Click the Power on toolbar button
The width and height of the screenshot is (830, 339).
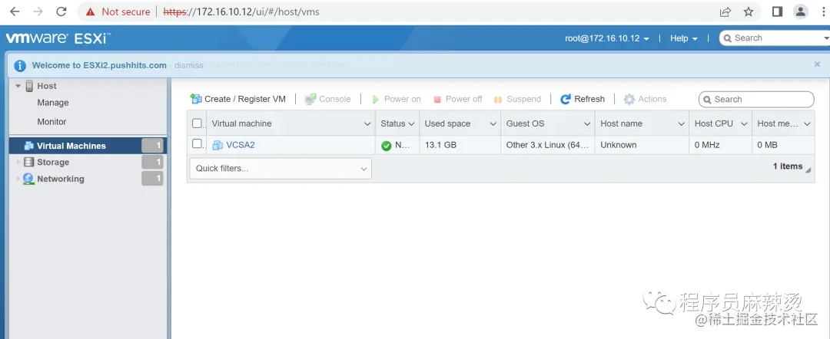[396, 99]
